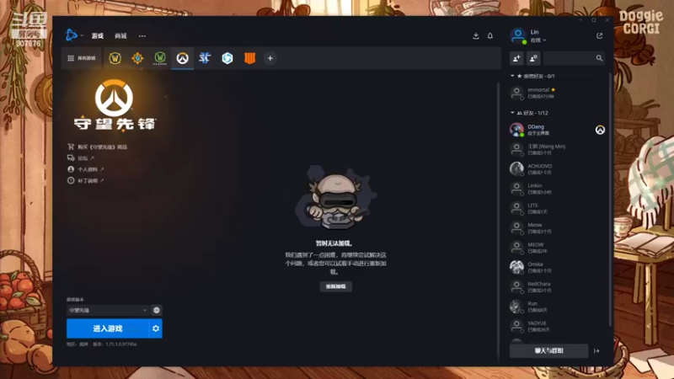
Task: Open the Lin online status dropdown
Action: 538,40
